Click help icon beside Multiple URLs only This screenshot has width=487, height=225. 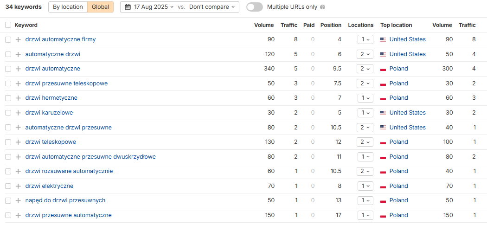(322, 7)
